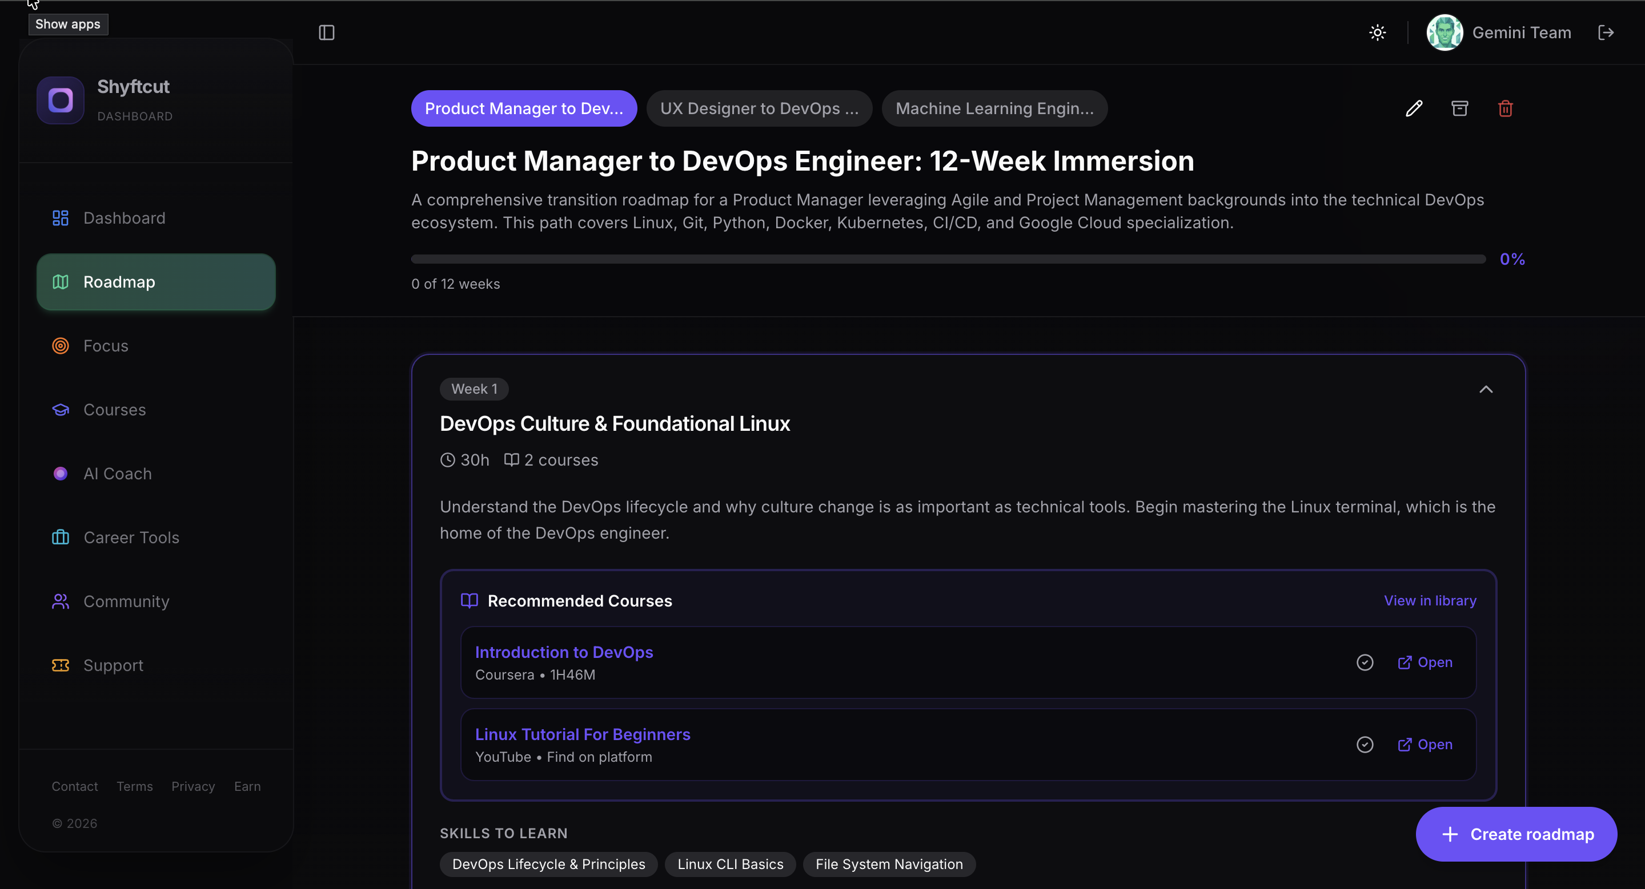This screenshot has height=889, width=1645.
Task: Click the archive roadmap icon
Action: coord(1460,108)
